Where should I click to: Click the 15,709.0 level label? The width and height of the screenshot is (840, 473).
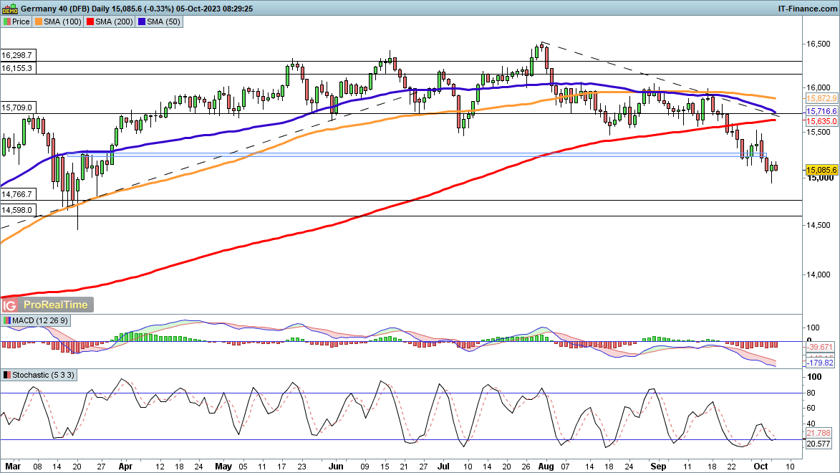click(x=17, y=107)
